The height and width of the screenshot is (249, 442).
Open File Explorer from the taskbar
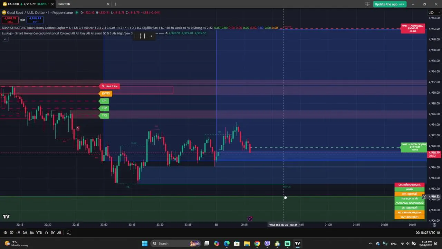point(247,243)
